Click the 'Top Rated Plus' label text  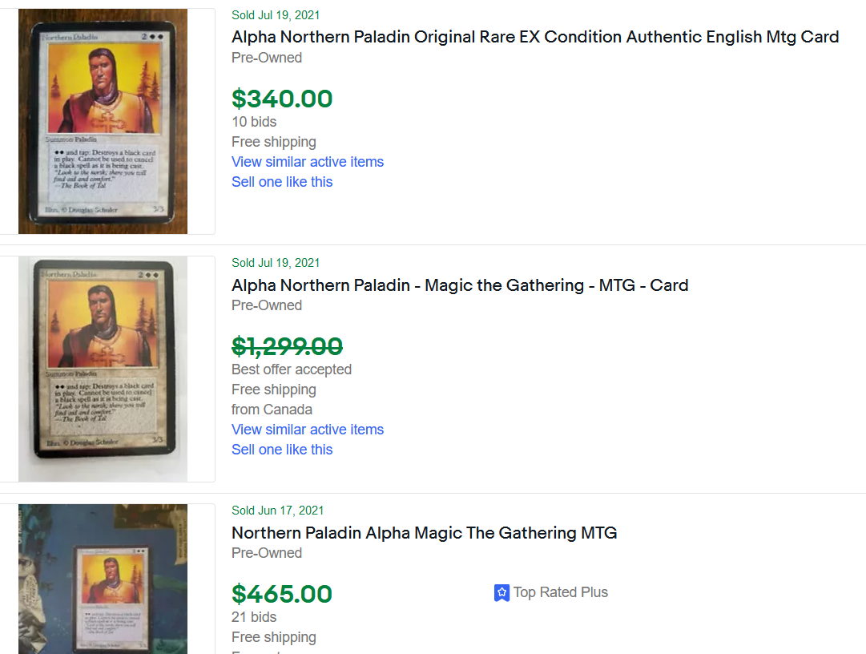[560, 592]
